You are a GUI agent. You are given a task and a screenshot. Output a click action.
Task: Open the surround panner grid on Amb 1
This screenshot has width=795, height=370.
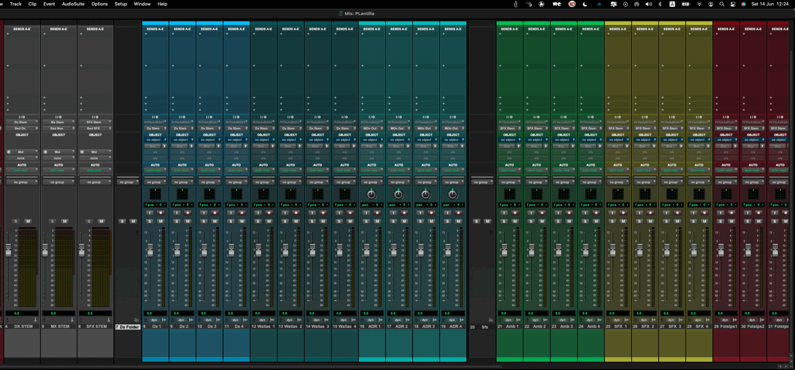click(x=509, y=194)
